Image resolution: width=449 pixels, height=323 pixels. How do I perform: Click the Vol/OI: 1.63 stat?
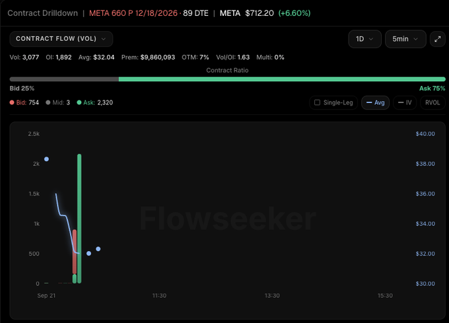233,57
